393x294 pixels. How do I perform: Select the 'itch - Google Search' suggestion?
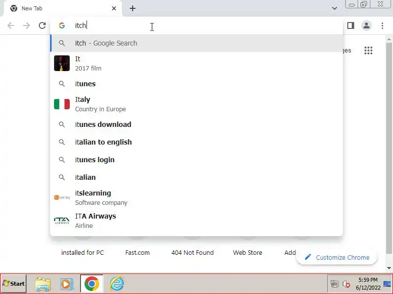click(x=196, y=43)
